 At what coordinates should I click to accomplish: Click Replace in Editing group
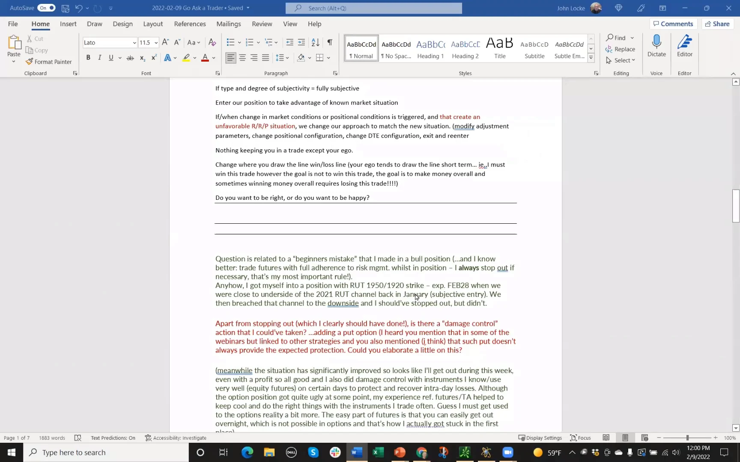621,49
